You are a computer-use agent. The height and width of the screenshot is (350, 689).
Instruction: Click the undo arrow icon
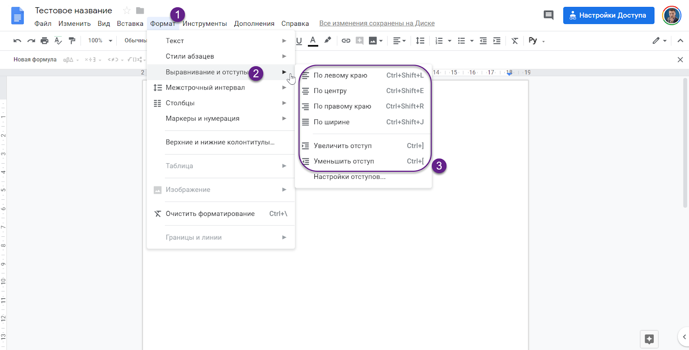(x=17, y=41)
